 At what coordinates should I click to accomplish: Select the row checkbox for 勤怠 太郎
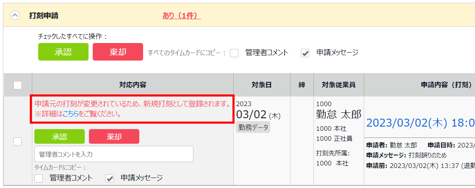18,141
